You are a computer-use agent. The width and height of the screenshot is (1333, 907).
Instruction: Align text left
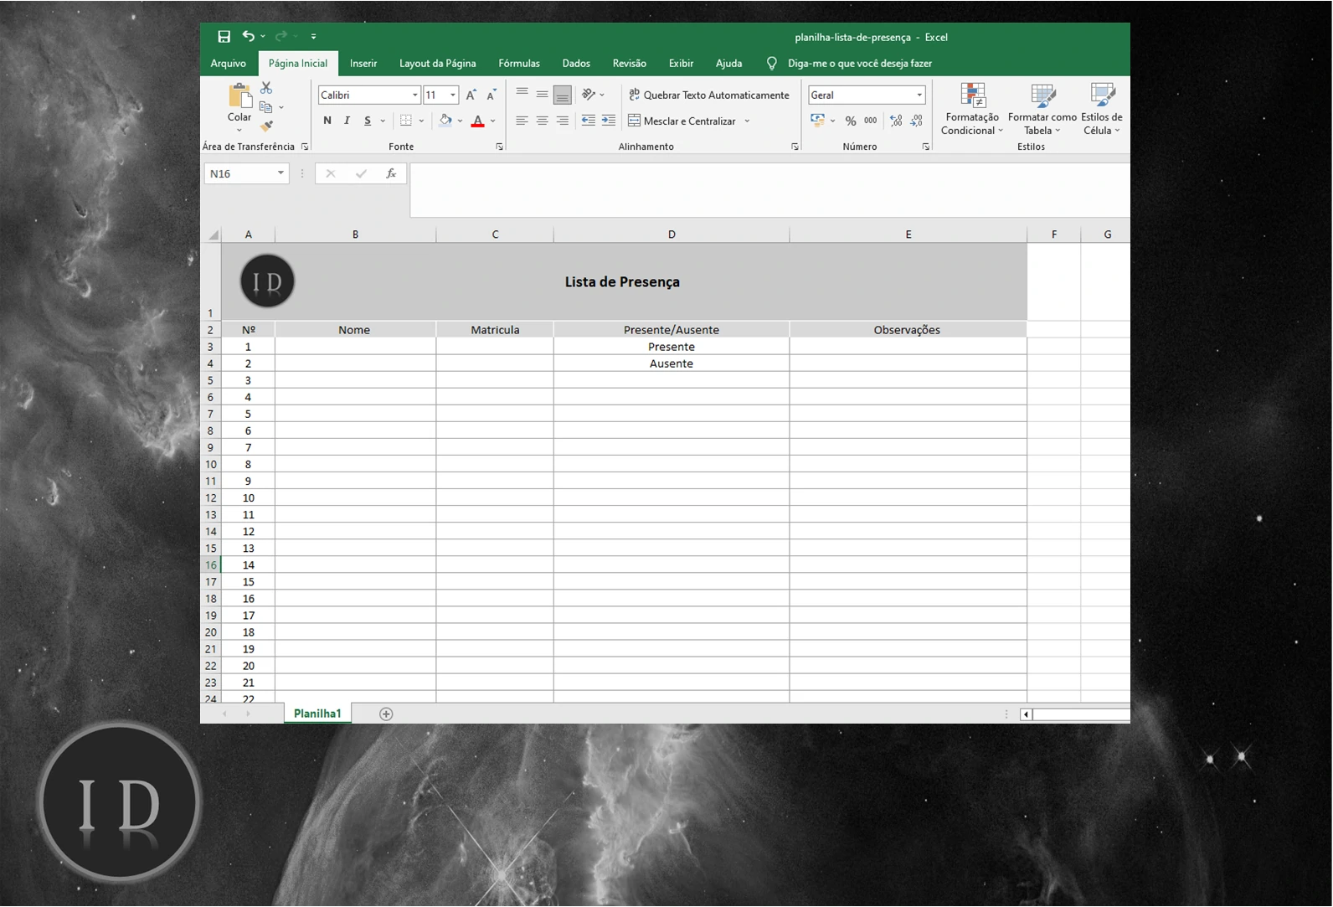[x=522, y=121]
